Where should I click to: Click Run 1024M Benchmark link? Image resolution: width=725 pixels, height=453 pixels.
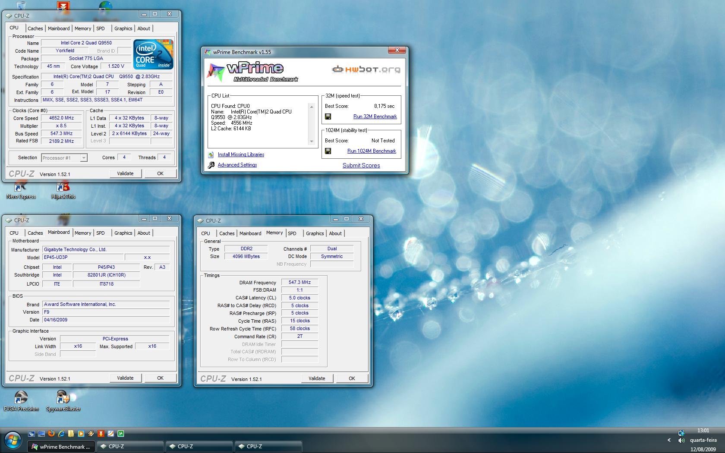coord(372,151)
